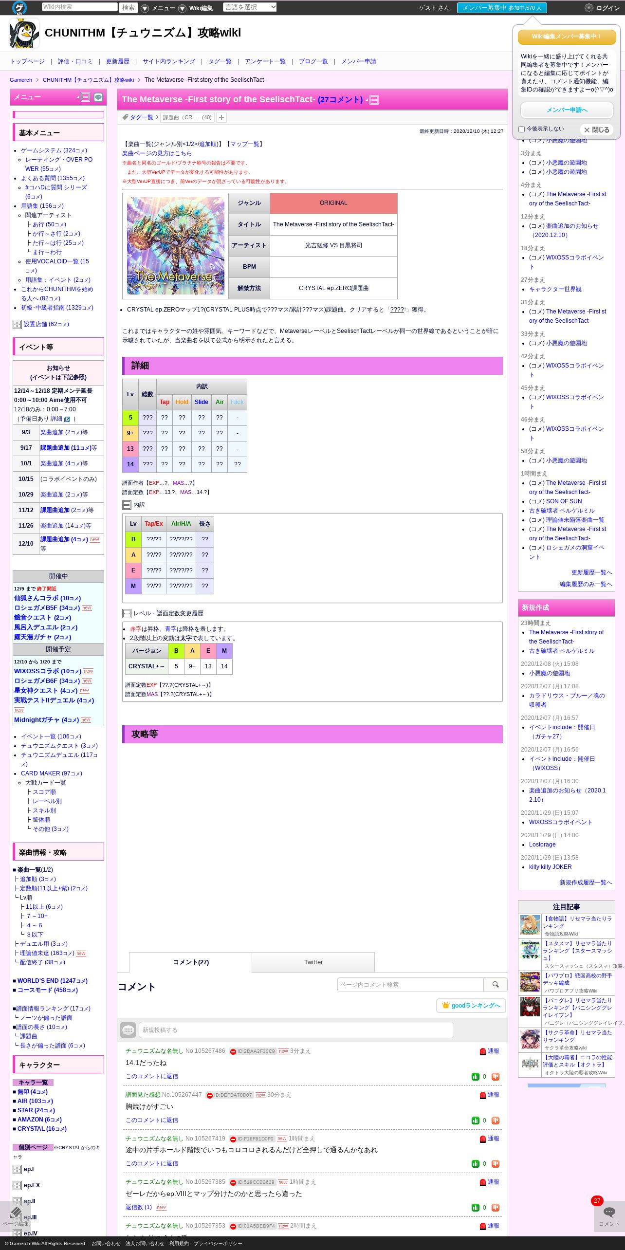
Task: Open the スタスマ リセマラ article thumbnail
Action: 530,950
